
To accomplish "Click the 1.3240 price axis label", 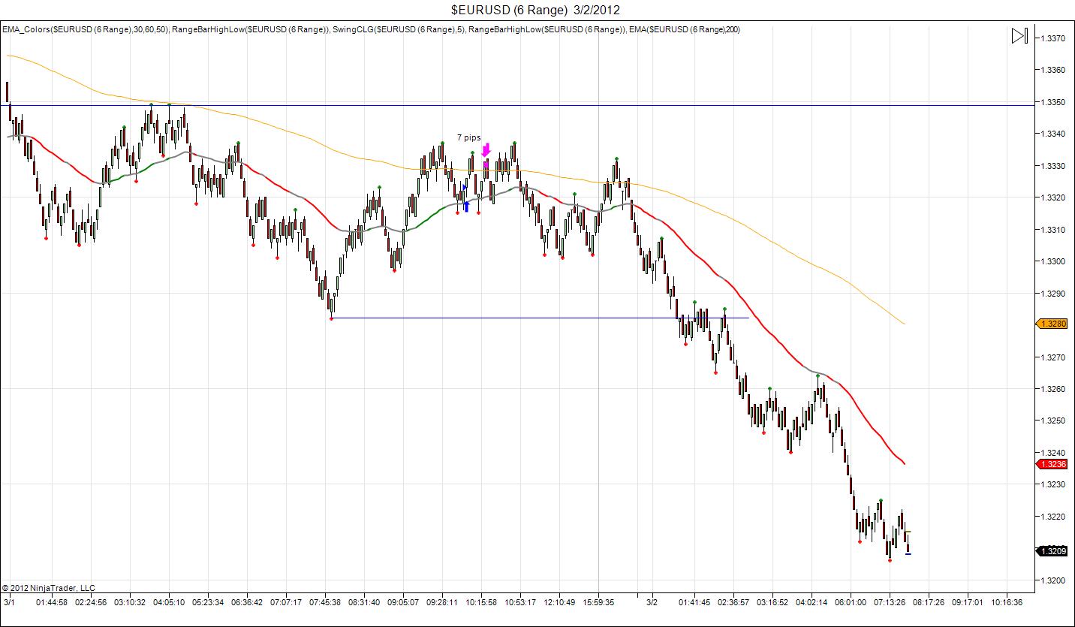I will (1052, 453).
